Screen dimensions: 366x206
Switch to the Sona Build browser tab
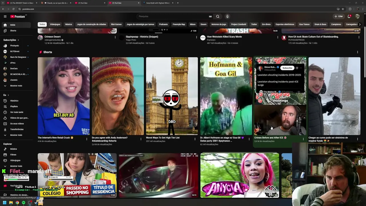click(x=158, y=3)
